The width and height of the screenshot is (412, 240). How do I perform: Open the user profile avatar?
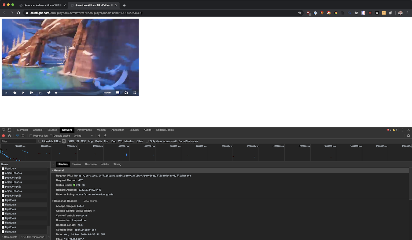pyautogui.click(x=400, y=13)
